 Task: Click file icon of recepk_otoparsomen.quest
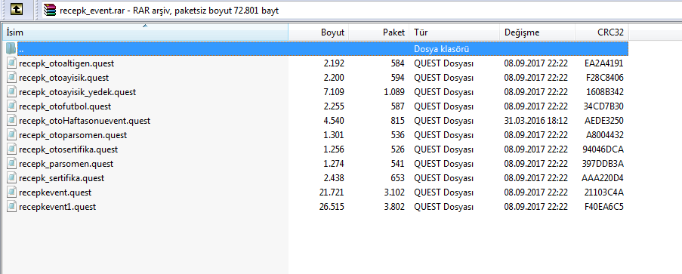pyautogui.click(x=12, y=135)
